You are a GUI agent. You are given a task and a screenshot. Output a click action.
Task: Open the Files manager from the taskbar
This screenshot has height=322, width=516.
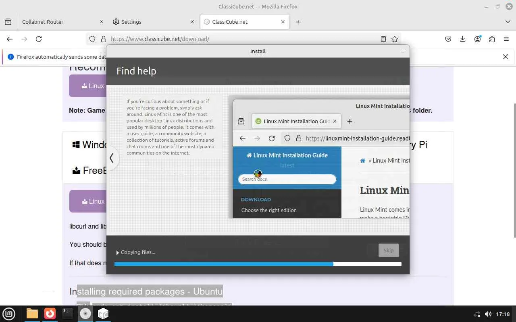pyautogui.click(x=32, y=314)
